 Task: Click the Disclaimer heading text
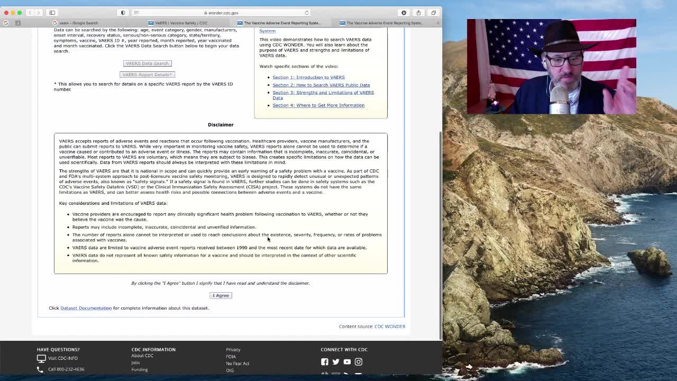click(x=221, y=125)
